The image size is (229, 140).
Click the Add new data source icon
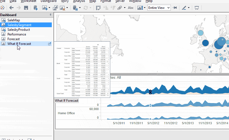35,8
